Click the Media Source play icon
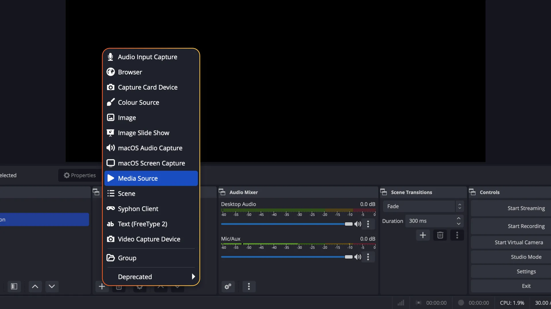This screenshot has width=551, height=309. 110,178
